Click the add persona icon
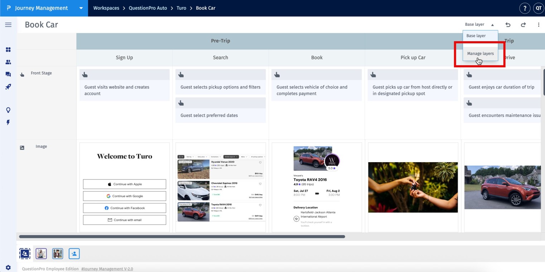Viewport: 545px width, 272px height. pyautogui.click(x=74, y=253)
